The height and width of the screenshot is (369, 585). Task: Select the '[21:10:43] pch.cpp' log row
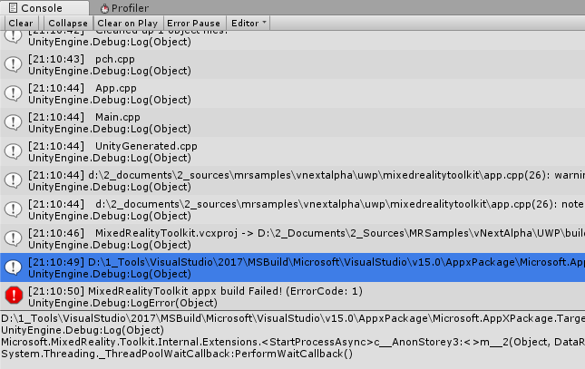tap(292, 64)
